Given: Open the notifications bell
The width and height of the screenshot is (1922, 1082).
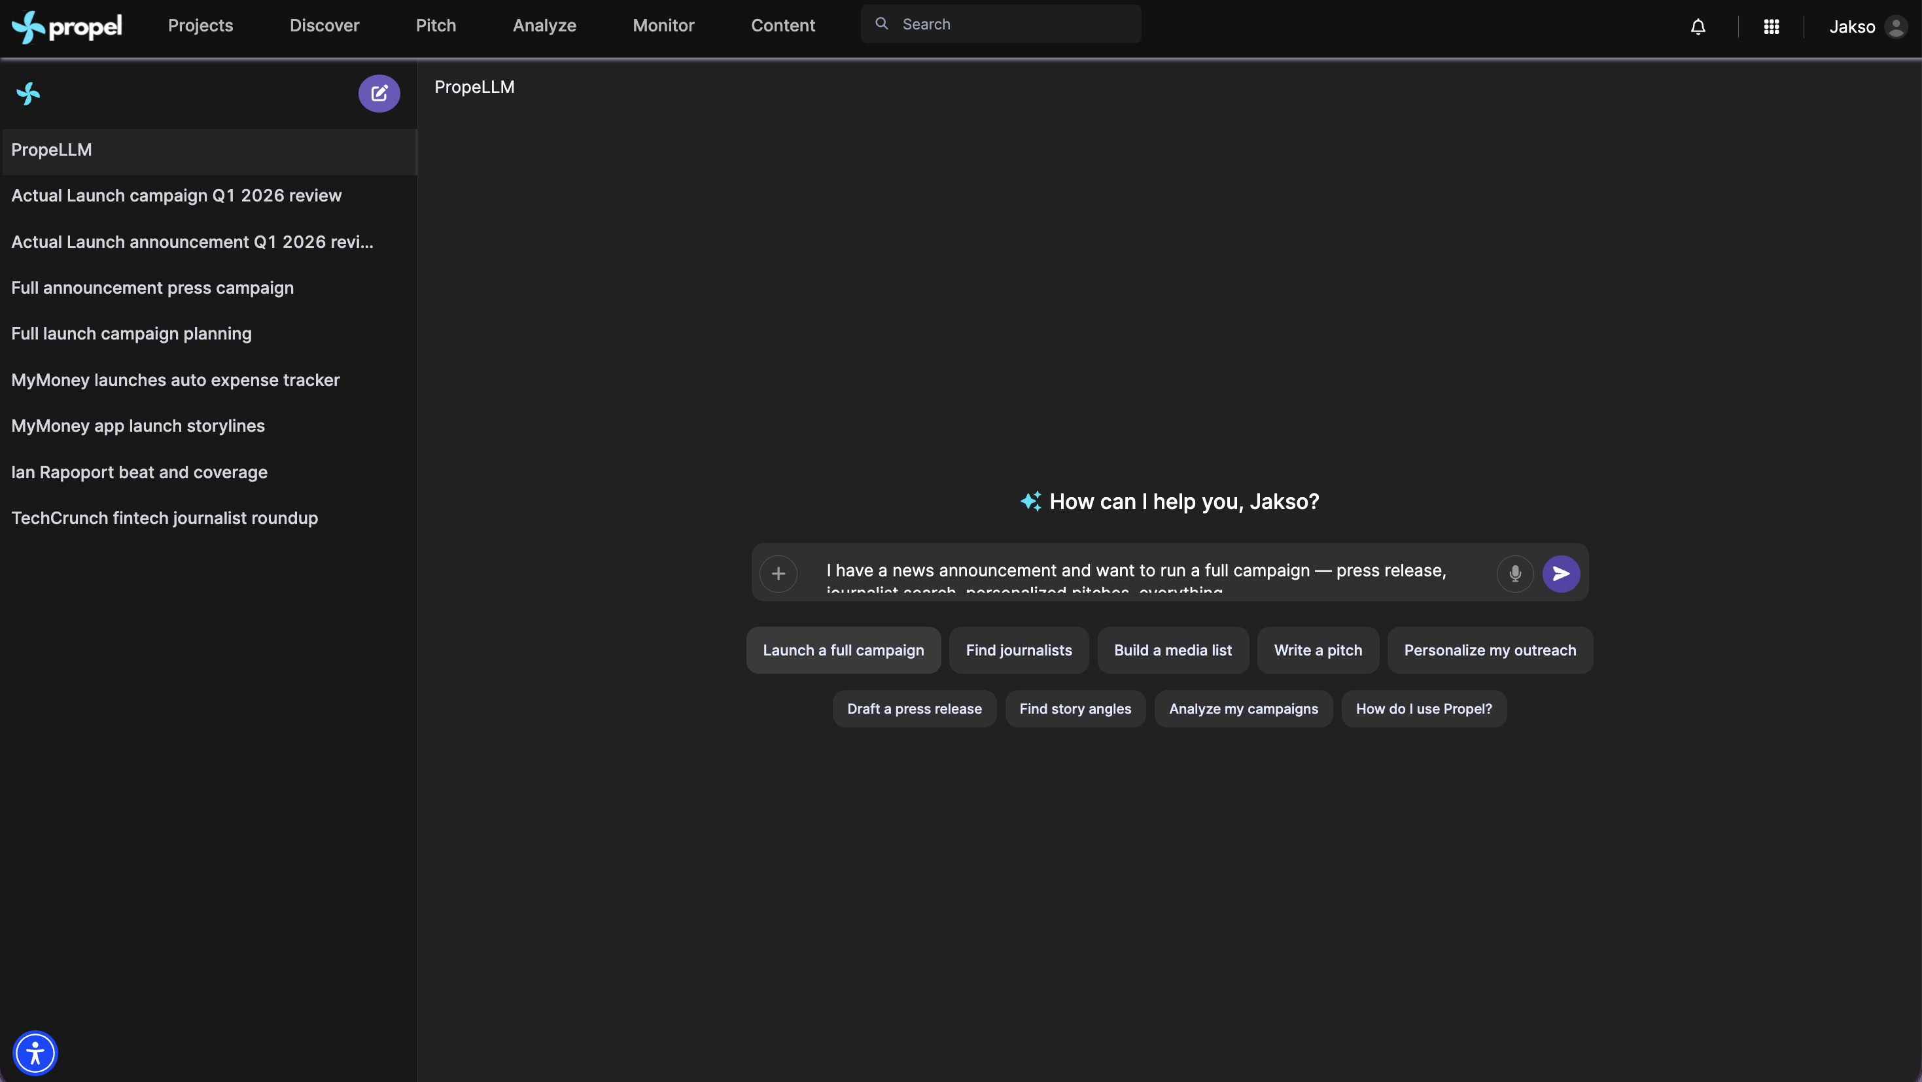Looking at the screenshot, I should (x=1698, y=27).
